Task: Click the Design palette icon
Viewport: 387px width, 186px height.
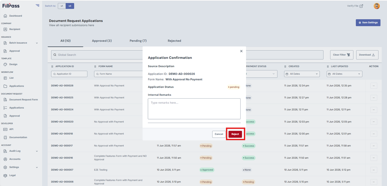Action: coord(5,64)
